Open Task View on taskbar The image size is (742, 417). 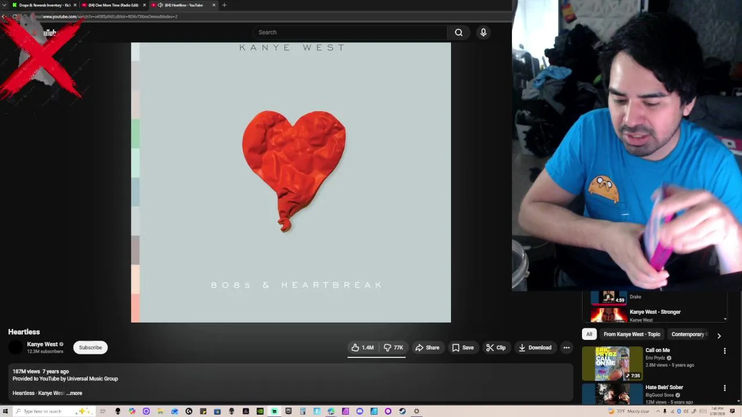tap(103, 411)
